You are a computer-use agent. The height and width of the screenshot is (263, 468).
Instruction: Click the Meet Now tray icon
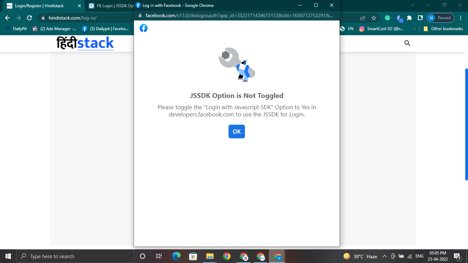pyautogui.click(x=393, y=256)
